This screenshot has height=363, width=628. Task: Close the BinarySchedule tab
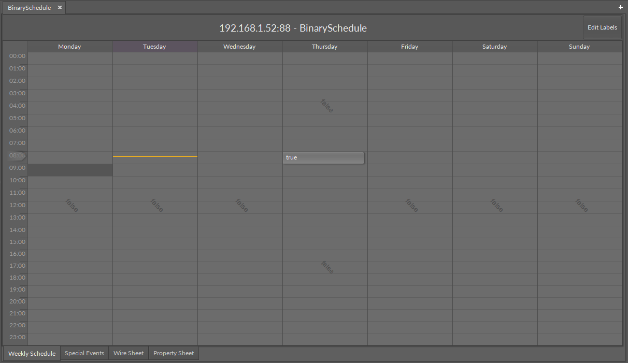point(60,7)
